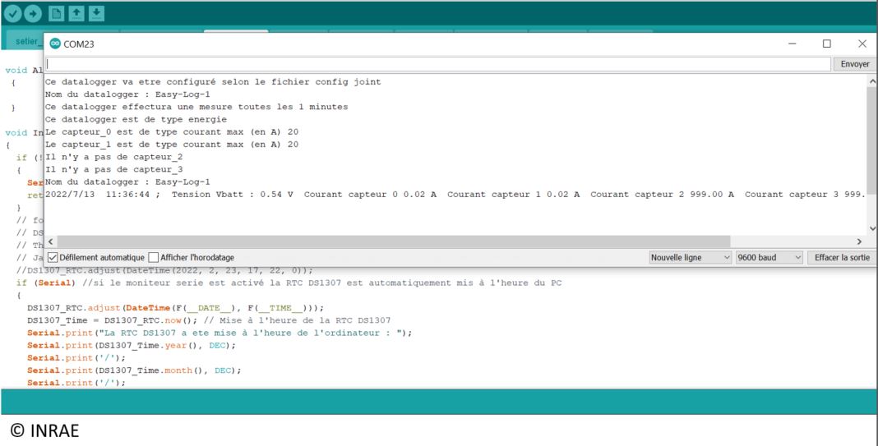Switch to the setier_ sketch tab

(x=22, y=39)
